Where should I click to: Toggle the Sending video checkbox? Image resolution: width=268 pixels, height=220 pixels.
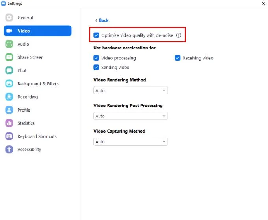coord(96,67)
